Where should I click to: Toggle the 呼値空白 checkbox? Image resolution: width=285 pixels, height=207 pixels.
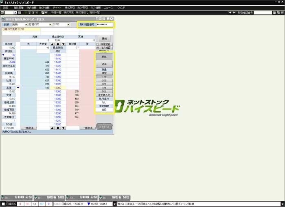pos(98,44)
